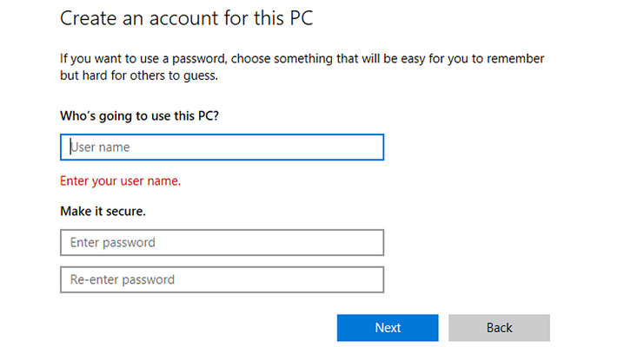Image resolution: width=644 pixels, height=347 pixels.
Task: Place cursor on 'User name' placeholder text
Action: [x=100, y=147]
